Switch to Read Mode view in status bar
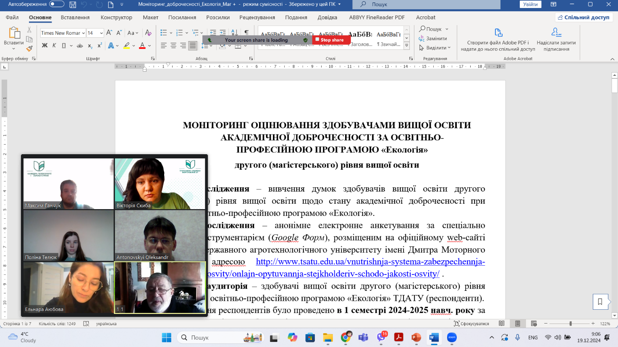The height and width of the screenshot is (347, 618). (x=502, y=324)
